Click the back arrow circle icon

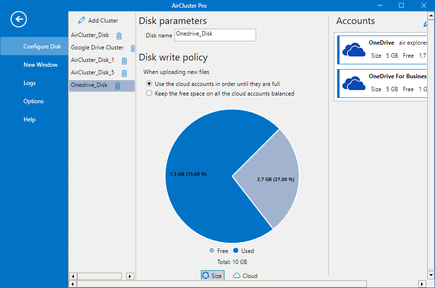19,19
